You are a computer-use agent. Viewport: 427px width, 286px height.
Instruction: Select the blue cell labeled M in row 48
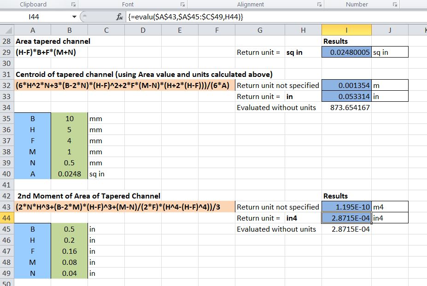coord(33,262)
